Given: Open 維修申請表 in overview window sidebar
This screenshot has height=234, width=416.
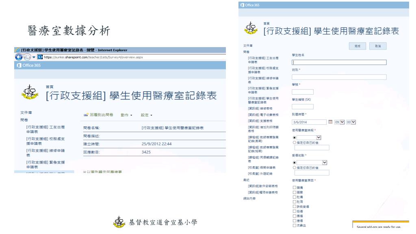Looking at the screenshot, I should point(45,153).
